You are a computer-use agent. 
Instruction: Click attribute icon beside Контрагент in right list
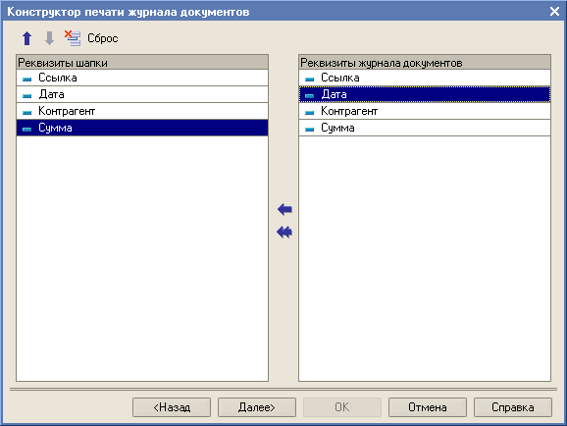coord(310,112)
